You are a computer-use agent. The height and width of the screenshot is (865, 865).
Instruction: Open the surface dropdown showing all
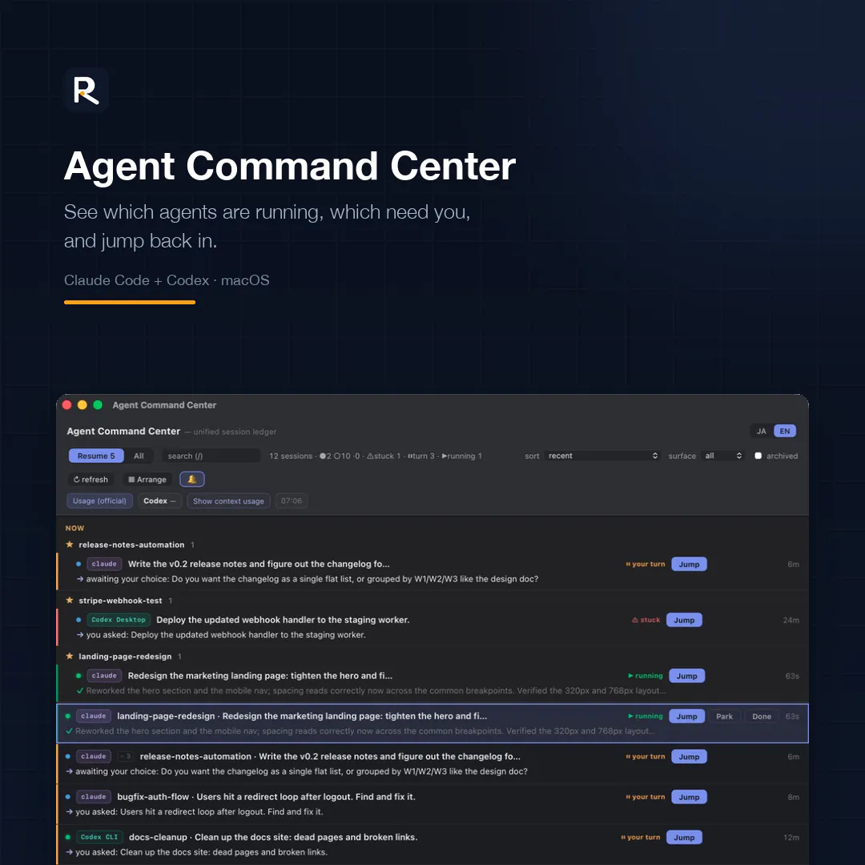pyautogui.click(x=723, y=456)
